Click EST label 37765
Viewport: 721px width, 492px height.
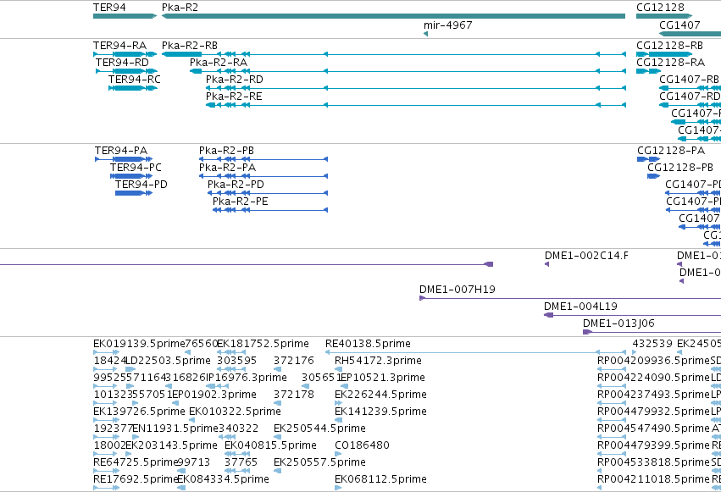[241, 463]
